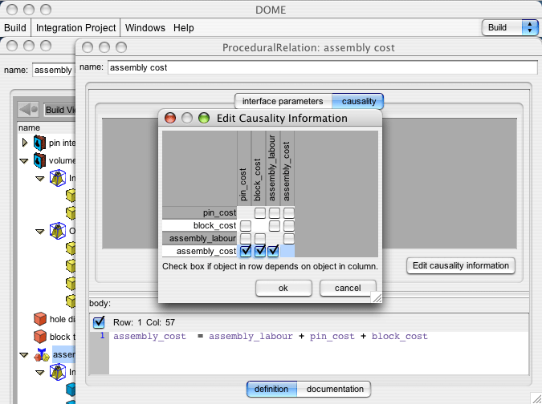Screen dimensions: 542x404
Task: Collapse the volume tree node
Action: 24,161
